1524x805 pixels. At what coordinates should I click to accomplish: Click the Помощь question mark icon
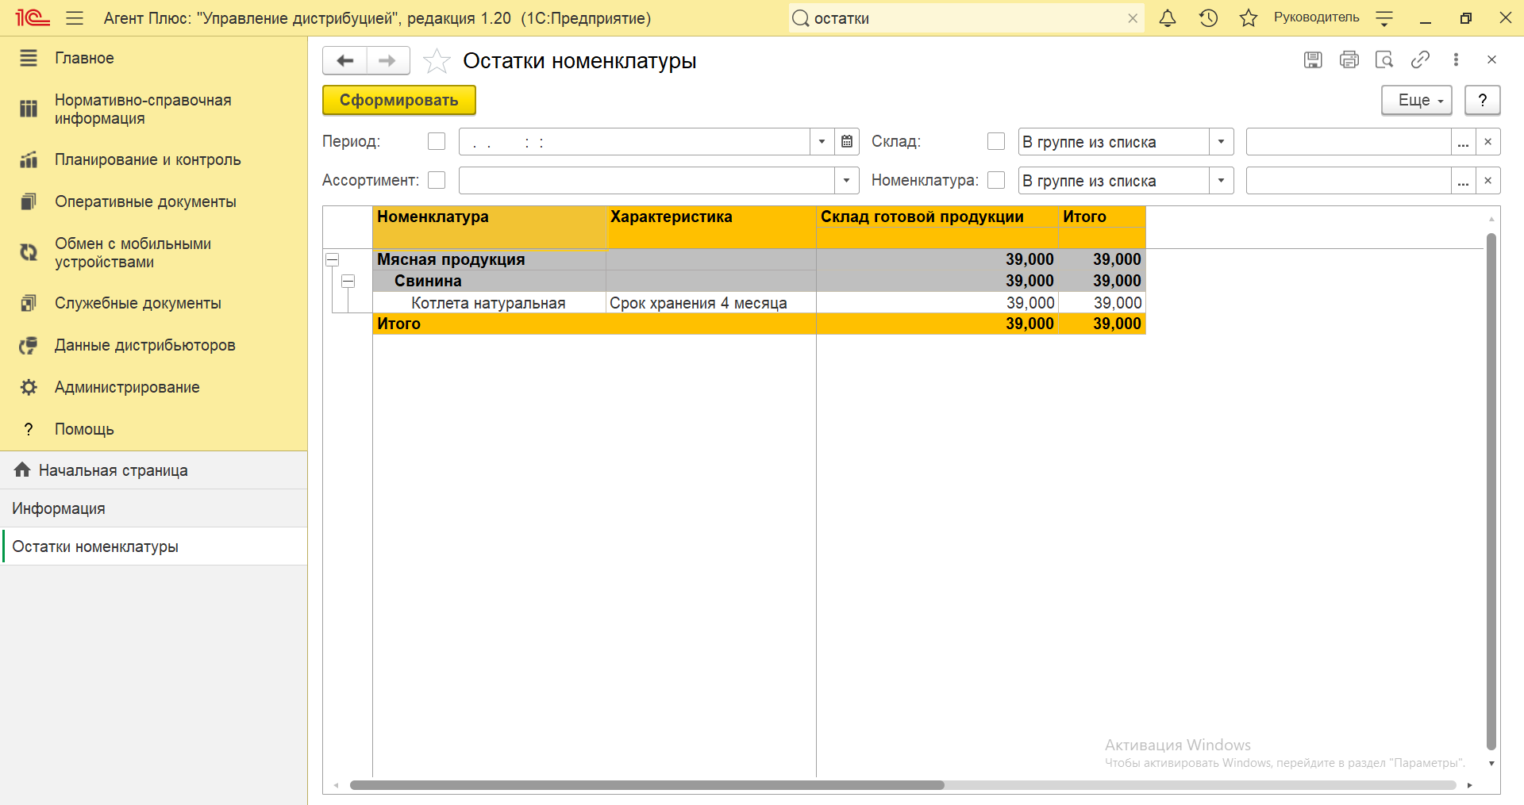(29, 429)
